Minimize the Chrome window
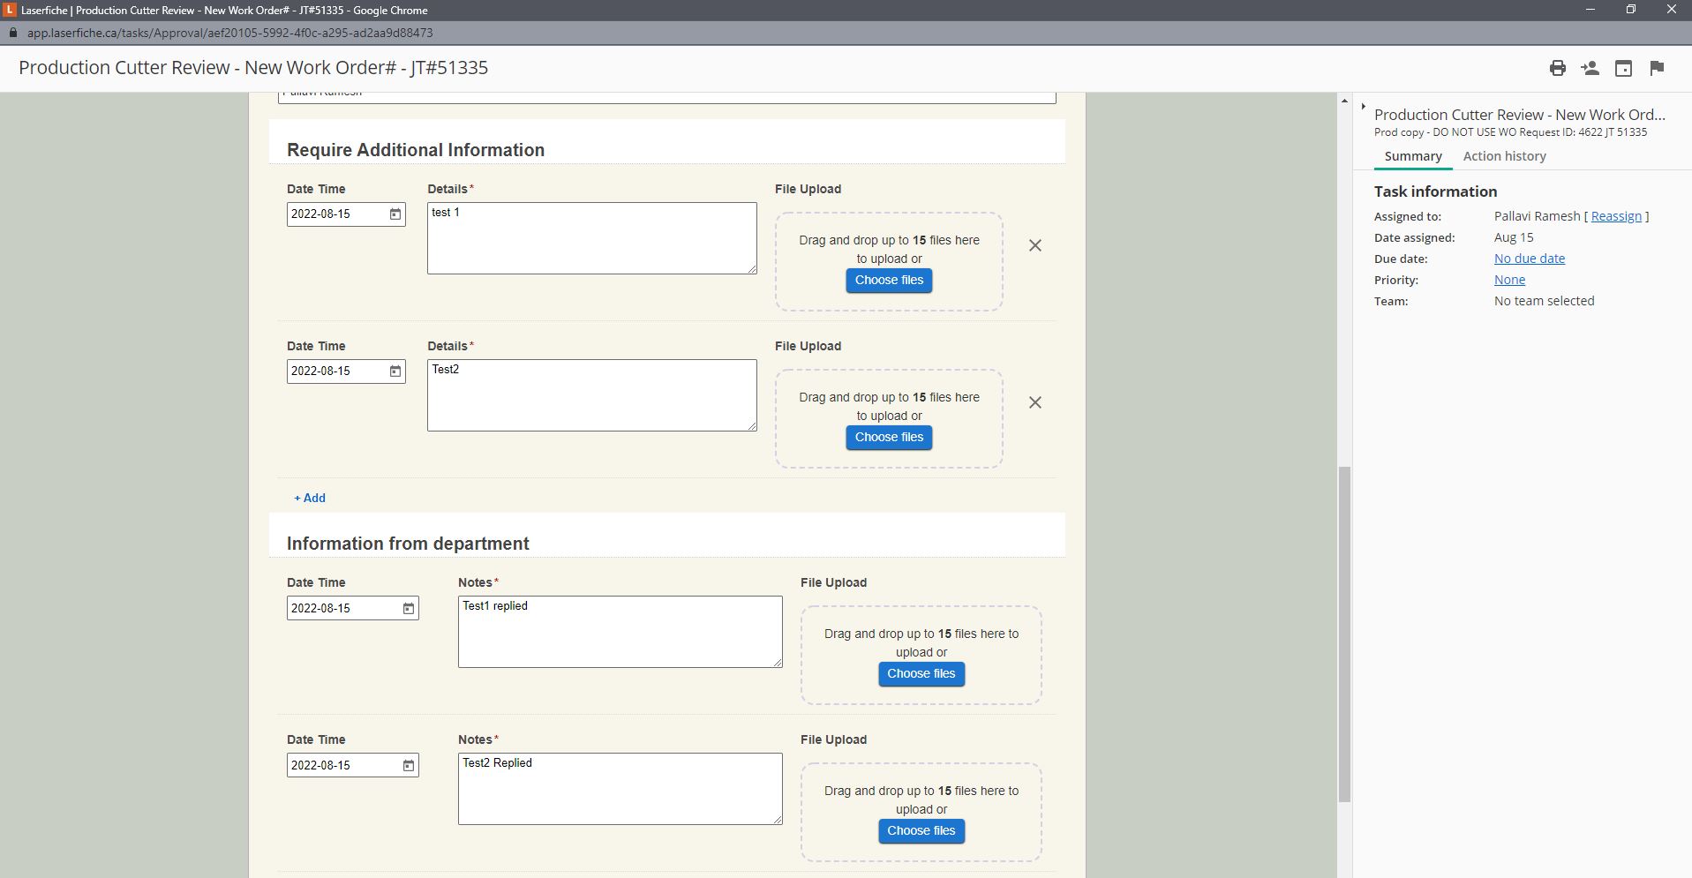Screen dimensions: 1692x878 click(1590, 10)
